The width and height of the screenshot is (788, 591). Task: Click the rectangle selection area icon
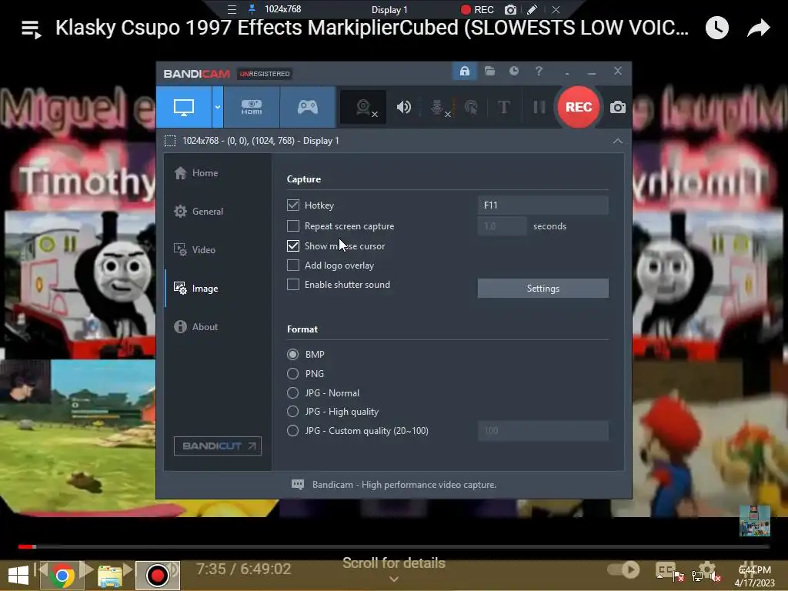[170, 141]
